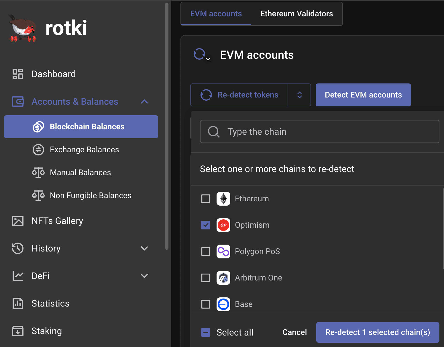Click the refresh icon in Re-detect tokens button
The image size is (444, 347).
pos(206,95)
